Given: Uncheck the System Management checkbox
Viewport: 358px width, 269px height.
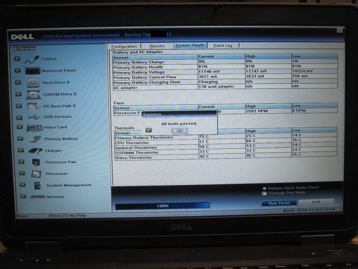Looking at the screenshot, I should coord(23,185).
